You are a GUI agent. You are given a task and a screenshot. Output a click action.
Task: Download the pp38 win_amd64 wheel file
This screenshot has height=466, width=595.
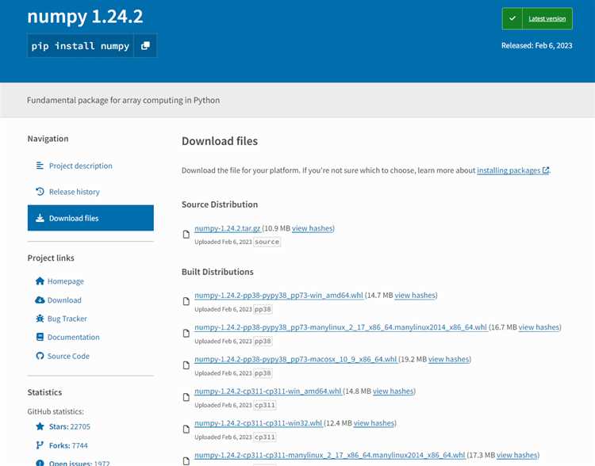click(x=279, y=295)
